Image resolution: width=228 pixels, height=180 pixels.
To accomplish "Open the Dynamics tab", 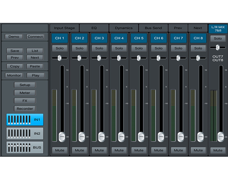I will [x=123, y=28].
